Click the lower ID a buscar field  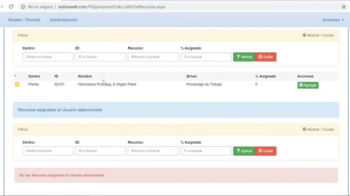click(x=101, y=151)
